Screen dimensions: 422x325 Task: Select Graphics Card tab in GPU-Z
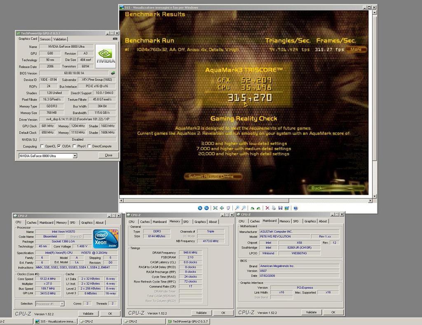(28, 39)
